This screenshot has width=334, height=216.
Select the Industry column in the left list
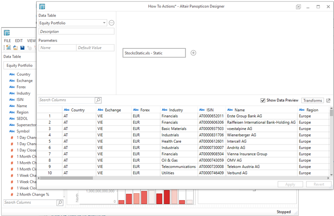23,93
